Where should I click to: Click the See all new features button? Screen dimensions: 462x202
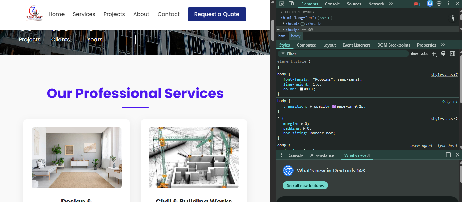tap(305, 185)
